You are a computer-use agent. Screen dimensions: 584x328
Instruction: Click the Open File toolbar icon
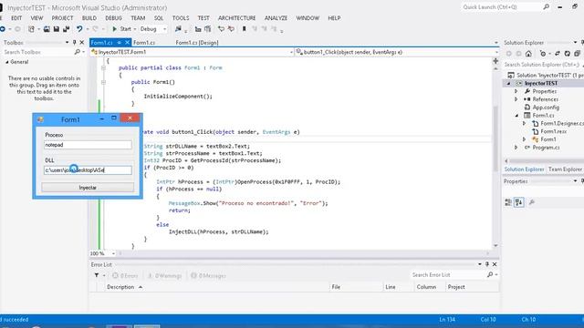(47, 29)
